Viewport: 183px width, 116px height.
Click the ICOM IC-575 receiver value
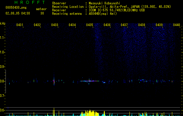click(x=117, y=10)
